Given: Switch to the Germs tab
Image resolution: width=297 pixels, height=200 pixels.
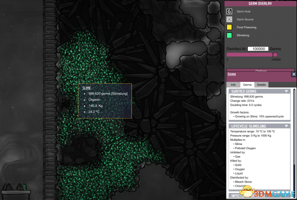Looking at the screenshot, I should 247,85.
